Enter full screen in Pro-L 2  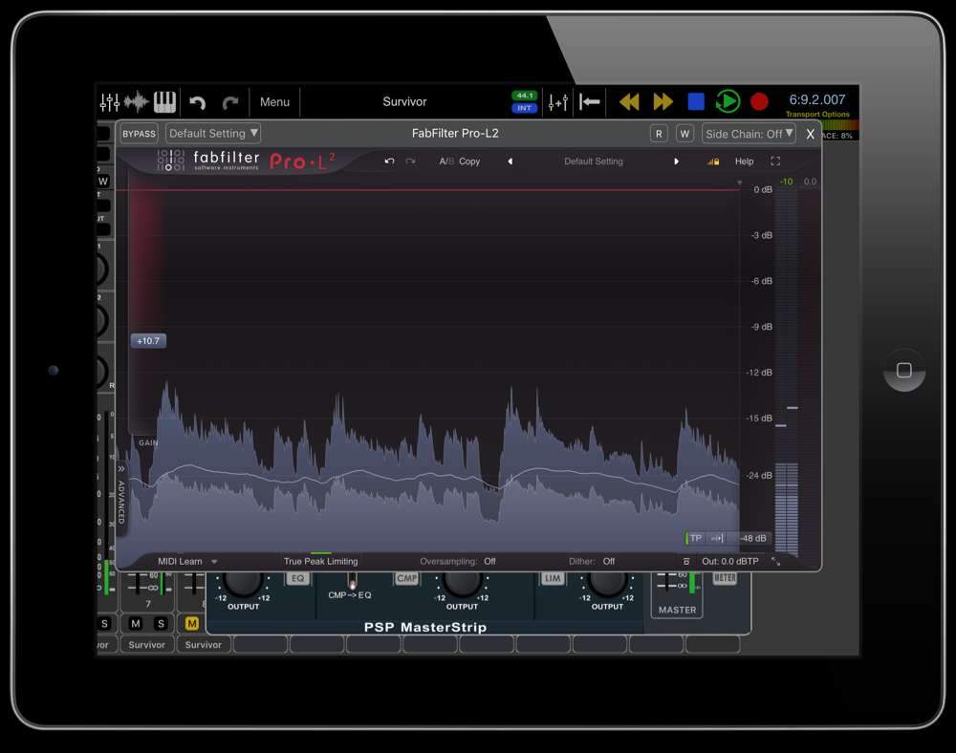[x=775, y=161]
